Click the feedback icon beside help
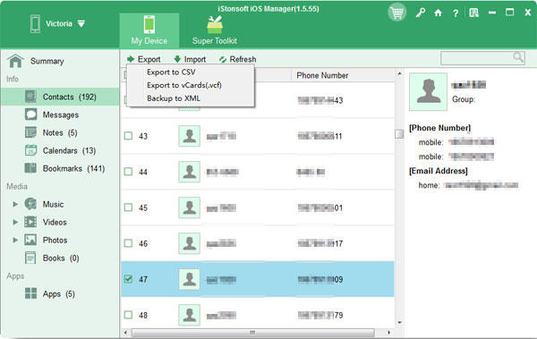The height and width of the screenshot is (339, 537). [x=474, y=13]
